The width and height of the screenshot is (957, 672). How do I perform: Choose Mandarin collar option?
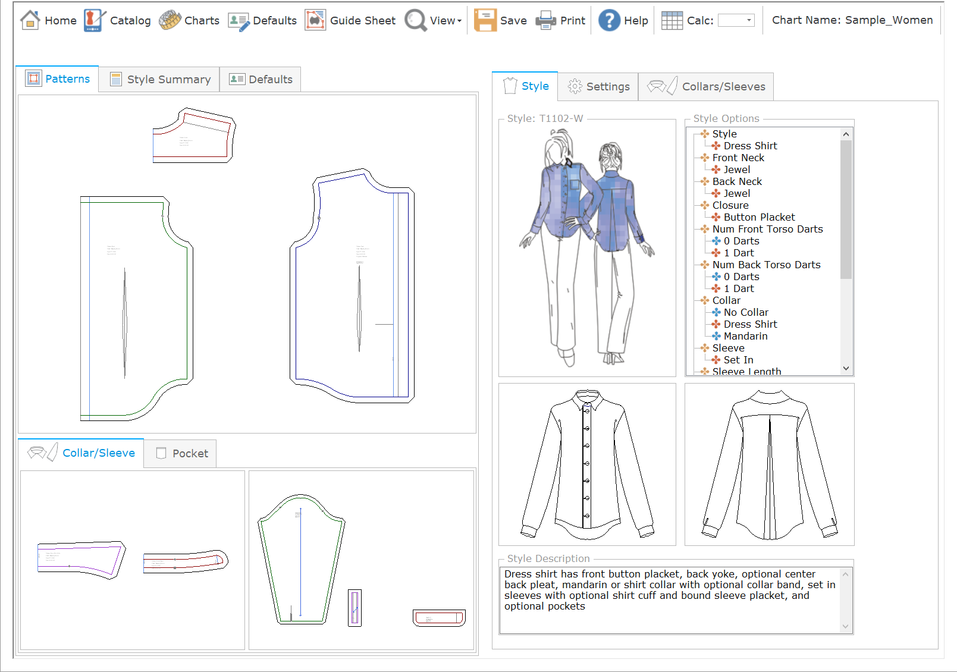pyautogui.click(x=745, y=336)
